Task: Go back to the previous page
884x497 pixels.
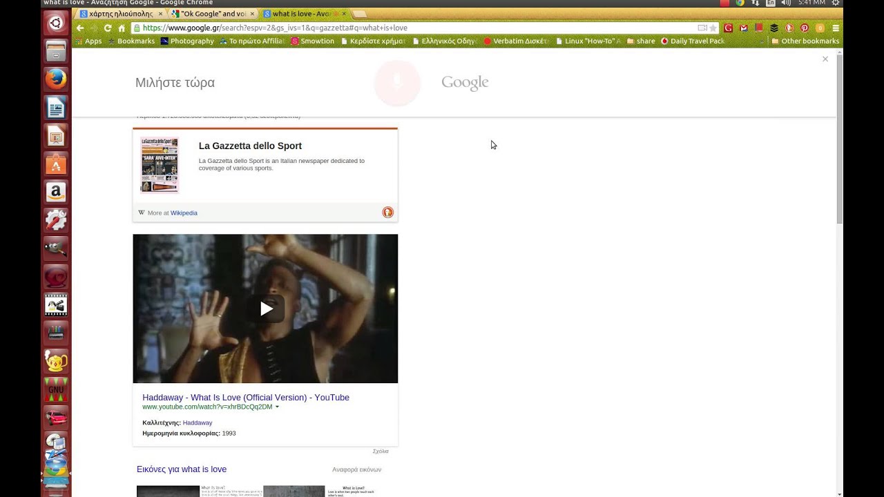Action: [x=80, y=28]
